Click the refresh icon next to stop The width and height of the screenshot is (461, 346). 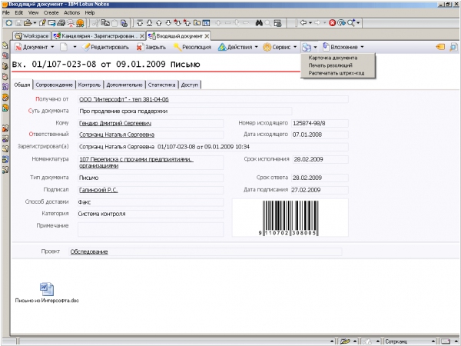(x=341, y=22)
